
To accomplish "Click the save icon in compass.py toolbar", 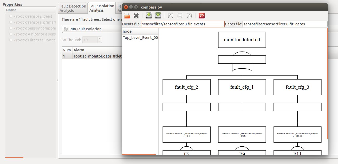I will pyautogui.click(x=149, y=16).
